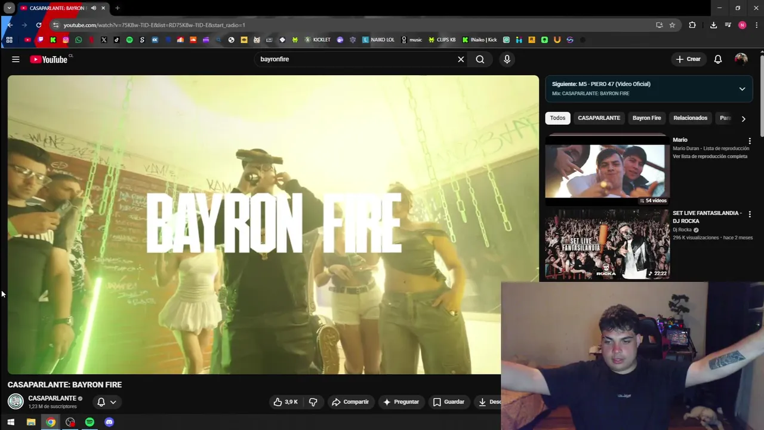Screen dimensions: 764x430
Task: Open the Mario playlist thumbnail
Action: pos(607,170)
